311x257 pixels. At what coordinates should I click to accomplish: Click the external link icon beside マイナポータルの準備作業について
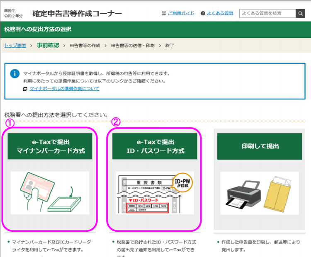(x=25, y=89)
